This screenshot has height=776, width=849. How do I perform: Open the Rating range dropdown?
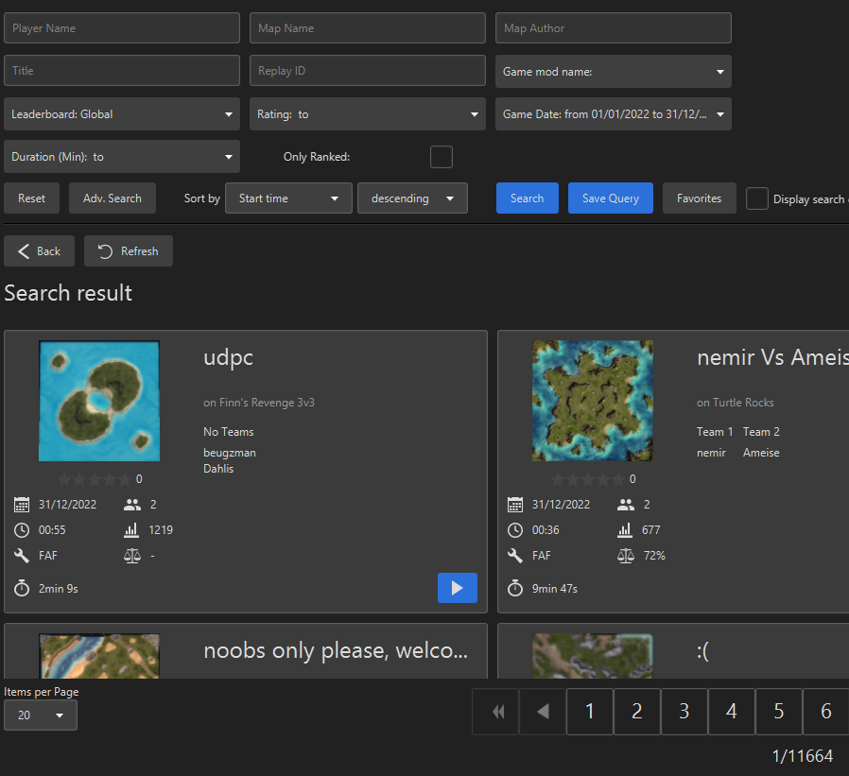[367, 114]
